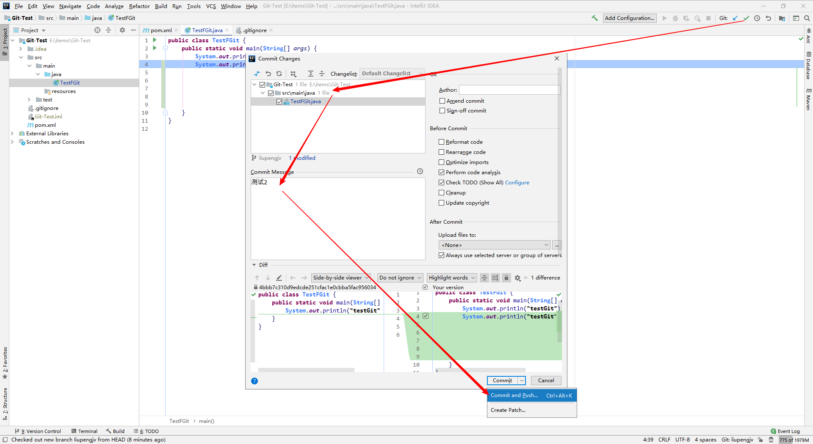Click the edit pencil icon in Diff toolbar
Screen dimensions: 813x444
279,278
